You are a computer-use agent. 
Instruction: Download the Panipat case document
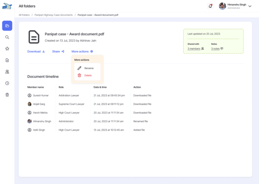(36, 51)
